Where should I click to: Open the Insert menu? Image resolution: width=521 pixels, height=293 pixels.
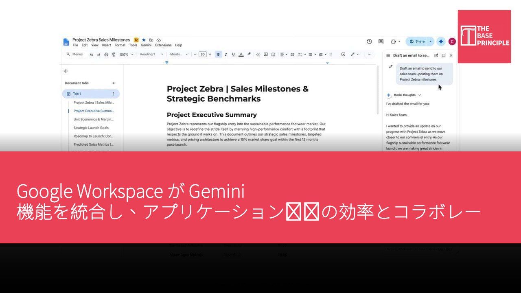point(106,45)
